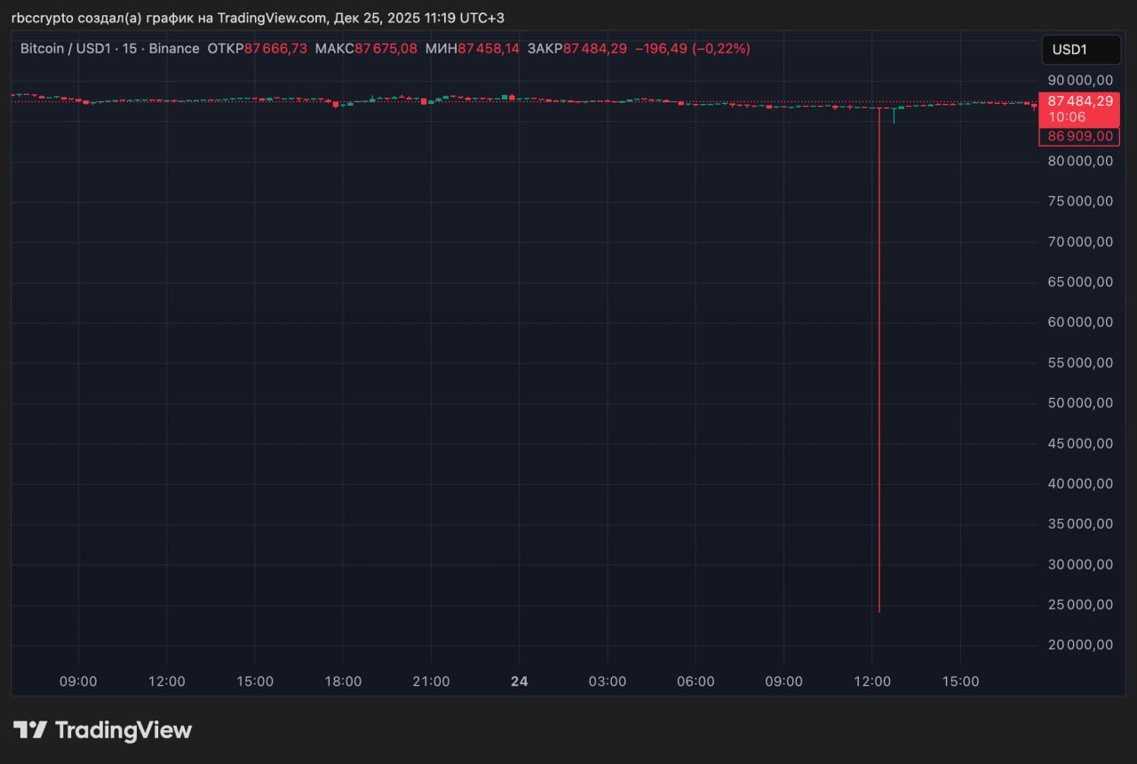The height and width of the screenshot is (764, 1137).
Task: Click the 03:00 time axis label
Action: [608, 681]
